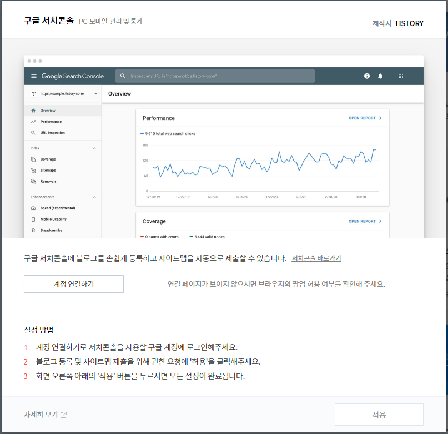Click the notifications bell icon
The height and width of the screenshot is (434, 448).
click(x=380, y=76)
